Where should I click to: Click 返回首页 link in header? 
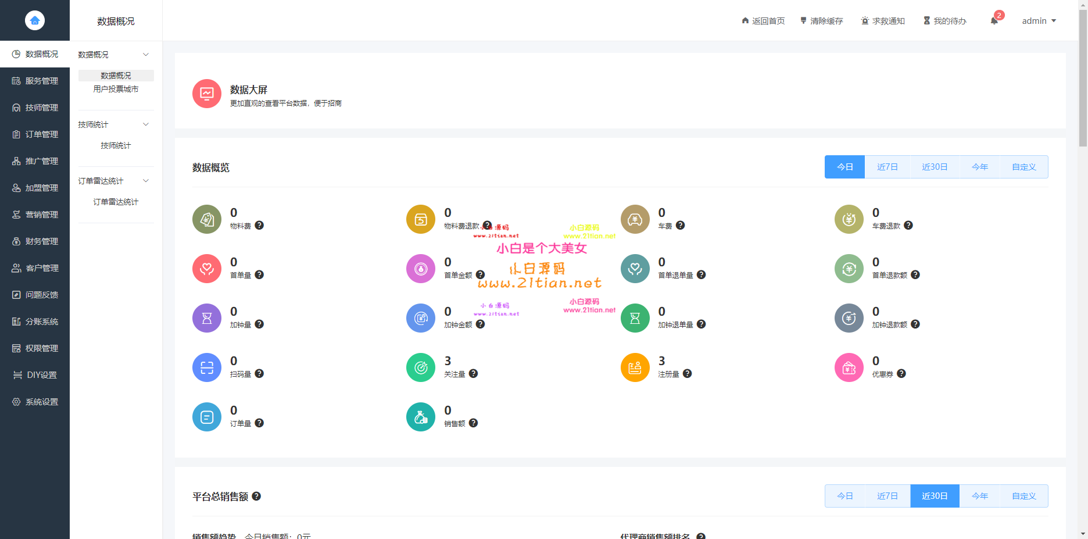click(x=763, y=21)
